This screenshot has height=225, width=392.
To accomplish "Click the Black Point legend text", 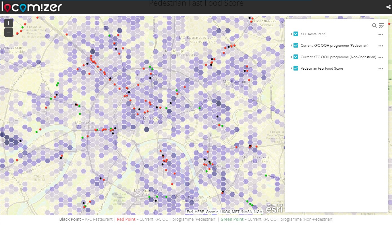I will pos(70,219).
